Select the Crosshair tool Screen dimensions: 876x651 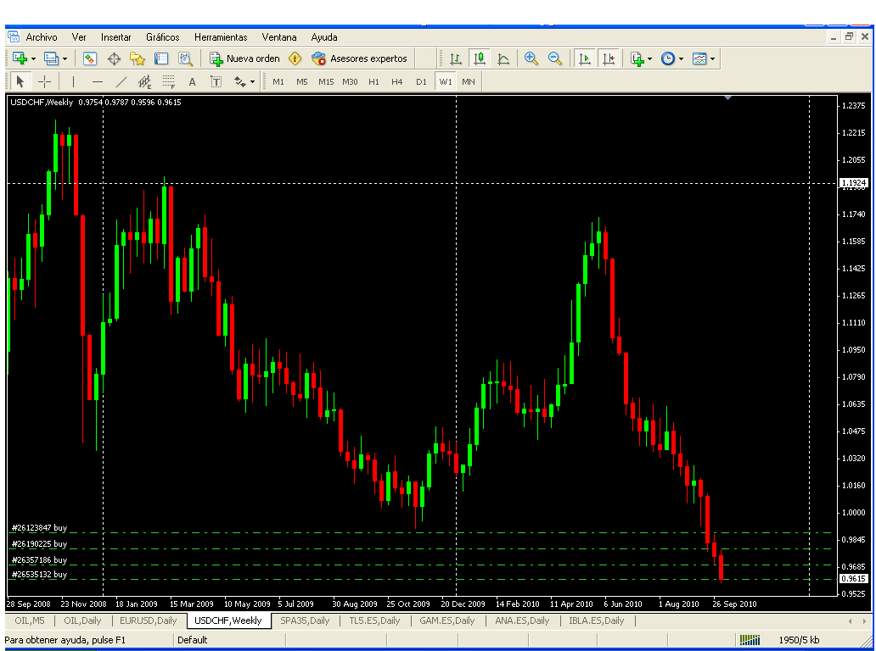point(44,82)
